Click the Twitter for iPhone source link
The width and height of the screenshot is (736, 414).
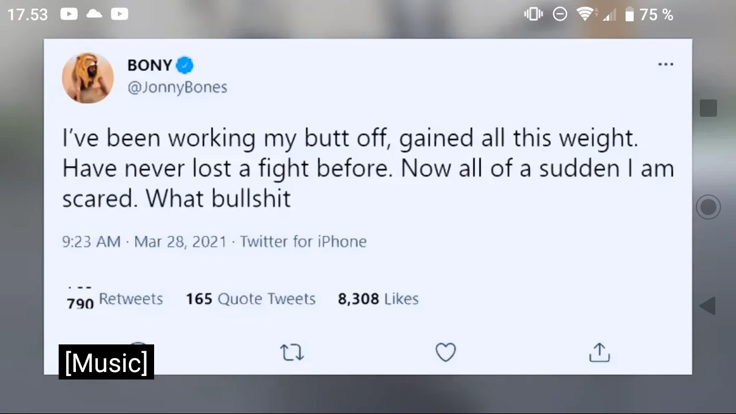click(303, 241)
